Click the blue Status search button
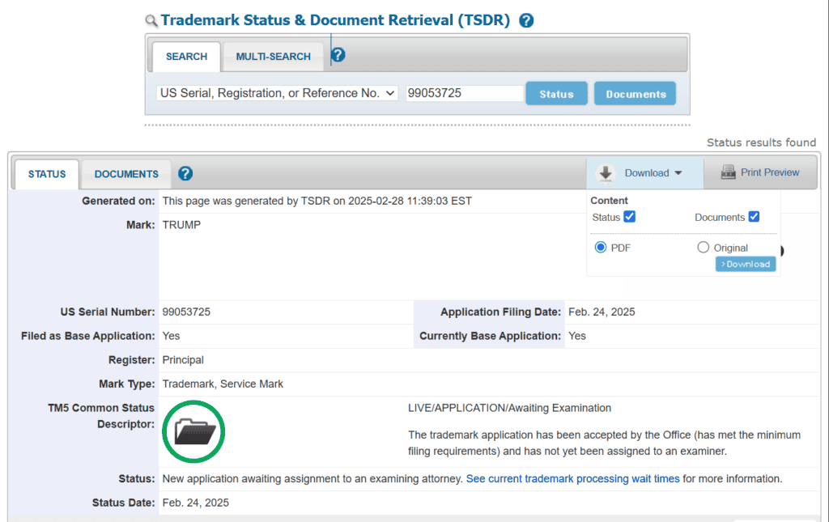 (x=556, y=94)
